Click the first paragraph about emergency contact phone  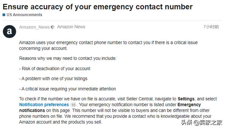(108, 46)
